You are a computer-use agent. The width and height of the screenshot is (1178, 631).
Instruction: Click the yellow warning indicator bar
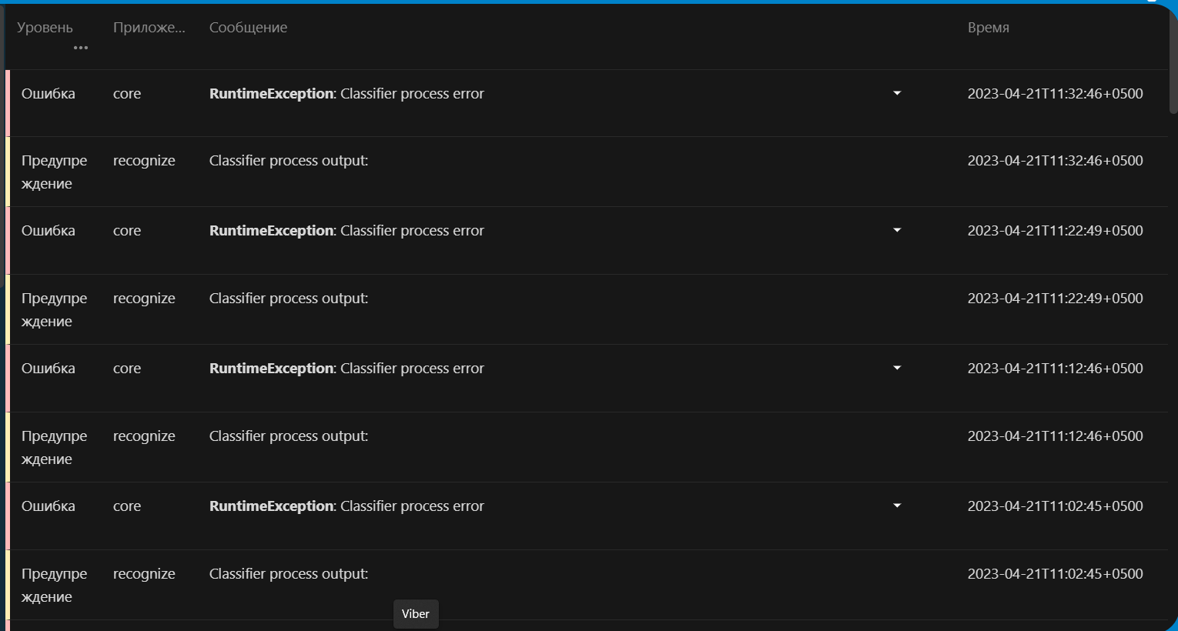(x=6, y=172)
